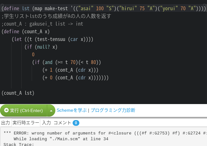Screen dimensions: 207x146
Task: Open the Schemeを学ぶ link
Action: 72,110
